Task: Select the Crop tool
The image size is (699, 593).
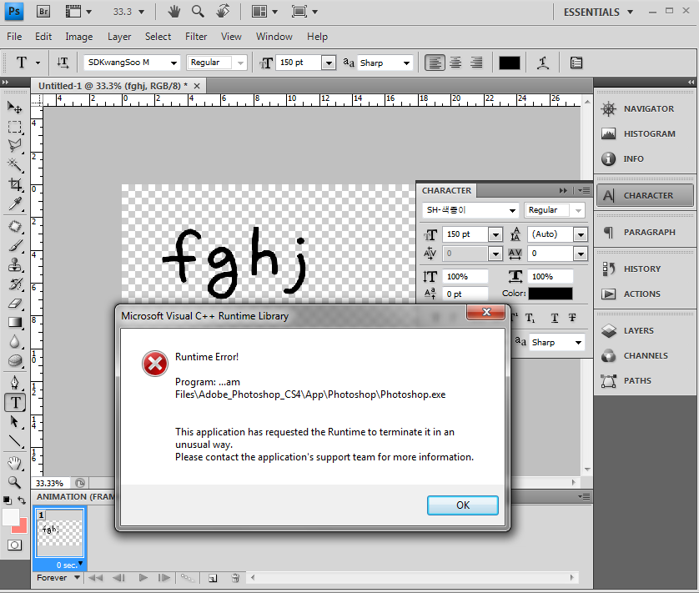Action: pyautogui.click(x=14, y=184)
